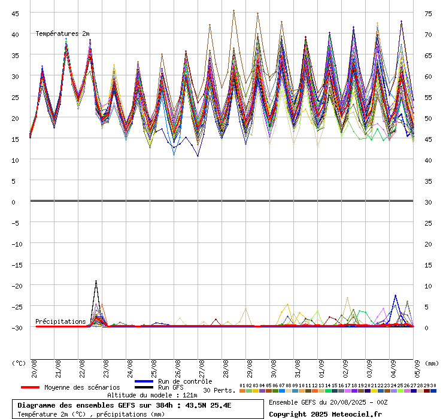Click the 45 value on temperature axis
Image resolution: width=443 pixels, height=419 pixels.
pyautogui.click(x=15, y=14)
